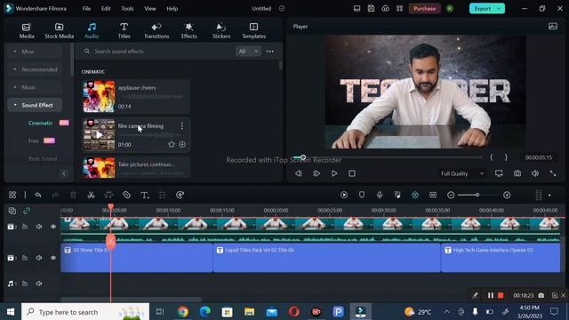The image size is (569, 320).
Task: Click the Purchase button
Action: [x=424, y=8]
